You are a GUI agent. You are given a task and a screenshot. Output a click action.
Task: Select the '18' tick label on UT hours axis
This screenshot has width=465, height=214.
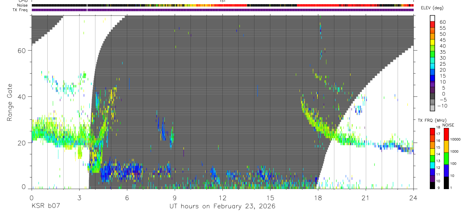(318, 198)
